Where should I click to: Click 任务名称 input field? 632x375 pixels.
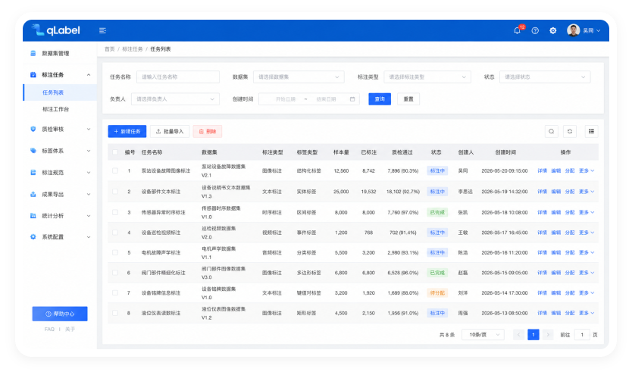point(178,77)
